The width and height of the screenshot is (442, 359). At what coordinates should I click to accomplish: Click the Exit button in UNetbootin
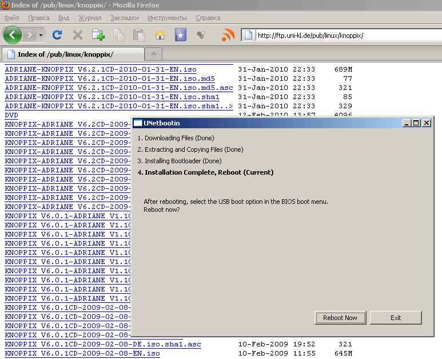[x=396, y=318]
